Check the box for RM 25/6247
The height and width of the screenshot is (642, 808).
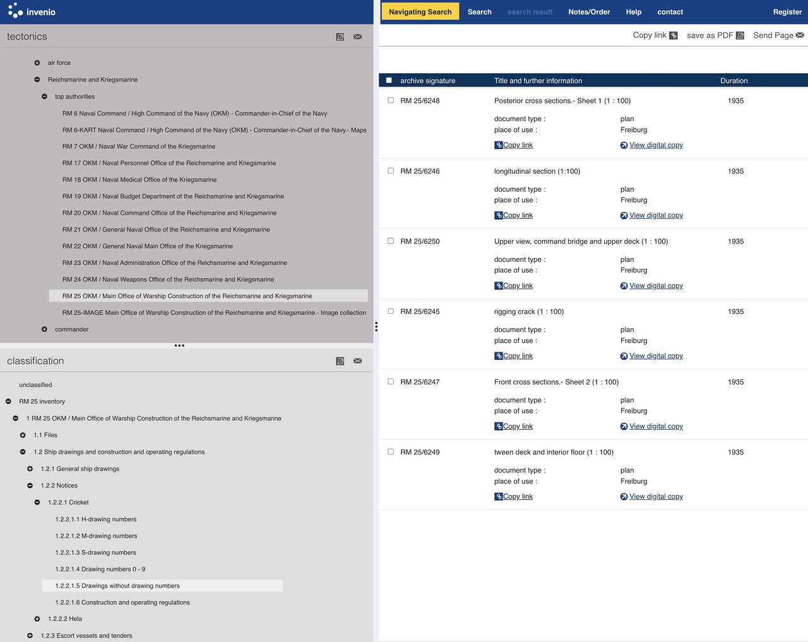coord(391,381)
